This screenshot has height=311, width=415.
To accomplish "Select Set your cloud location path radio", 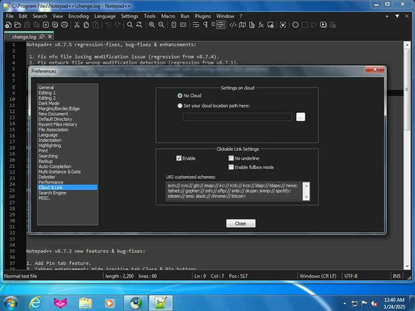I will point(180,106).
